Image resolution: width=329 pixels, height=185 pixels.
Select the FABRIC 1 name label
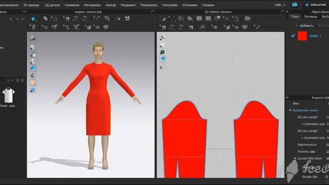pos(315,36)
